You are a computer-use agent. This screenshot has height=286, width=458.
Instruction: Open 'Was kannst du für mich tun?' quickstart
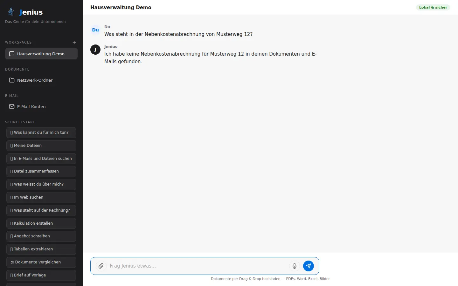pyautogui.click(x=41, y=133)
